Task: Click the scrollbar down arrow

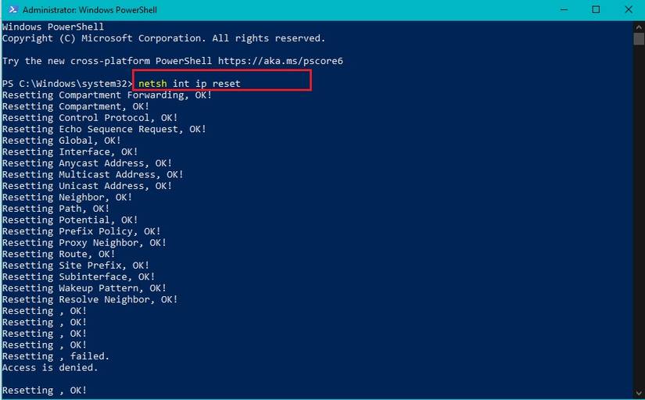Action: [x=639, y=394]
